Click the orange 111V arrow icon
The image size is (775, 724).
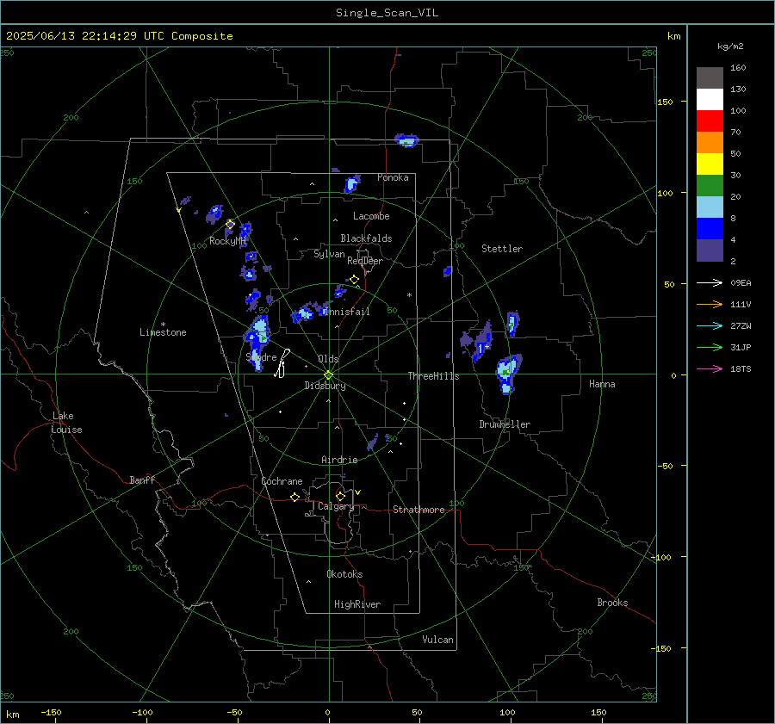[710, 305]
